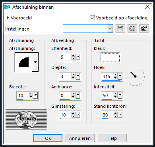Click the Hoek value field showing 315
The image size is (155, 147).
pos(107,76)
